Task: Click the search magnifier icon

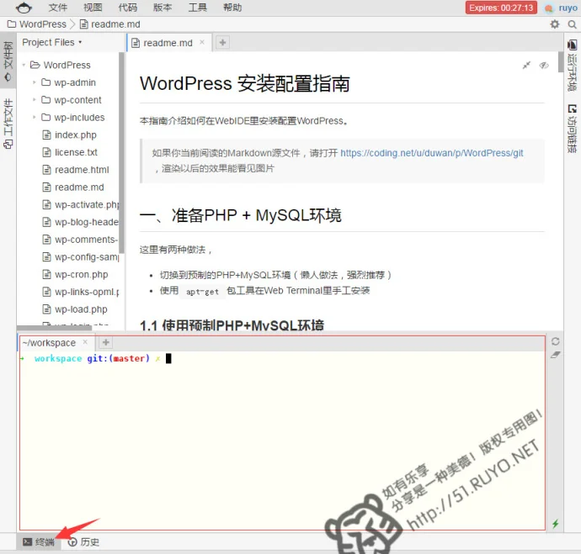Action: tap(572, 24)
